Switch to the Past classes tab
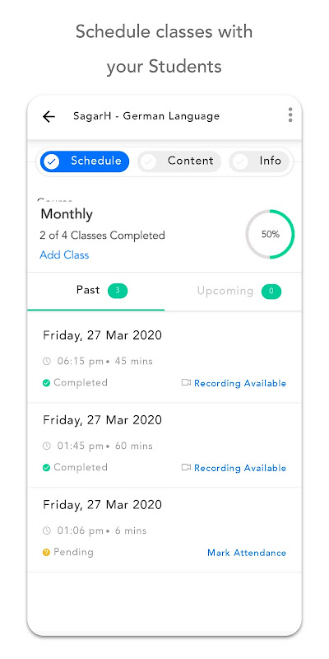The width and height of the screenshot is (329, 659). (96, 292)
